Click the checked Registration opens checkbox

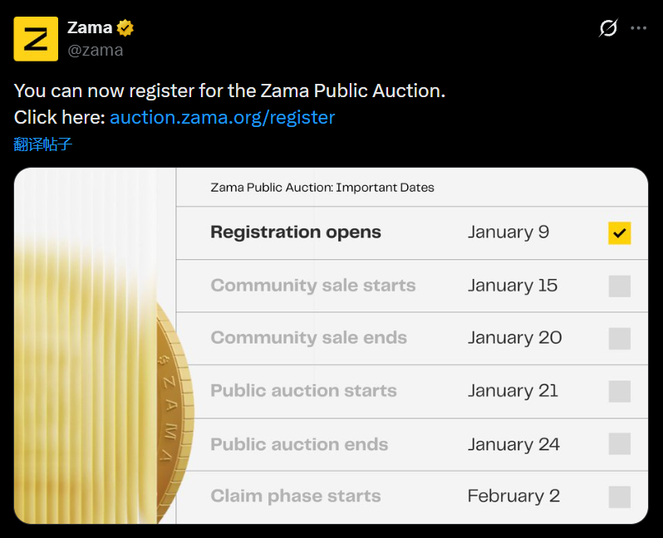pos(619,233)
